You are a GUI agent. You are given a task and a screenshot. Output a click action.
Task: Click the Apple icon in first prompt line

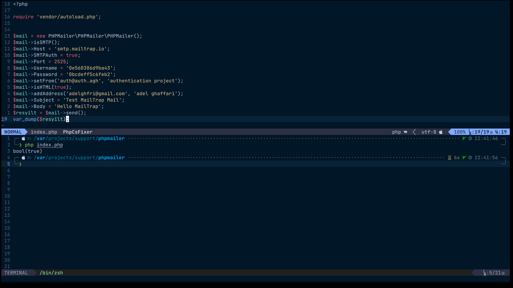tap(24, 138)
